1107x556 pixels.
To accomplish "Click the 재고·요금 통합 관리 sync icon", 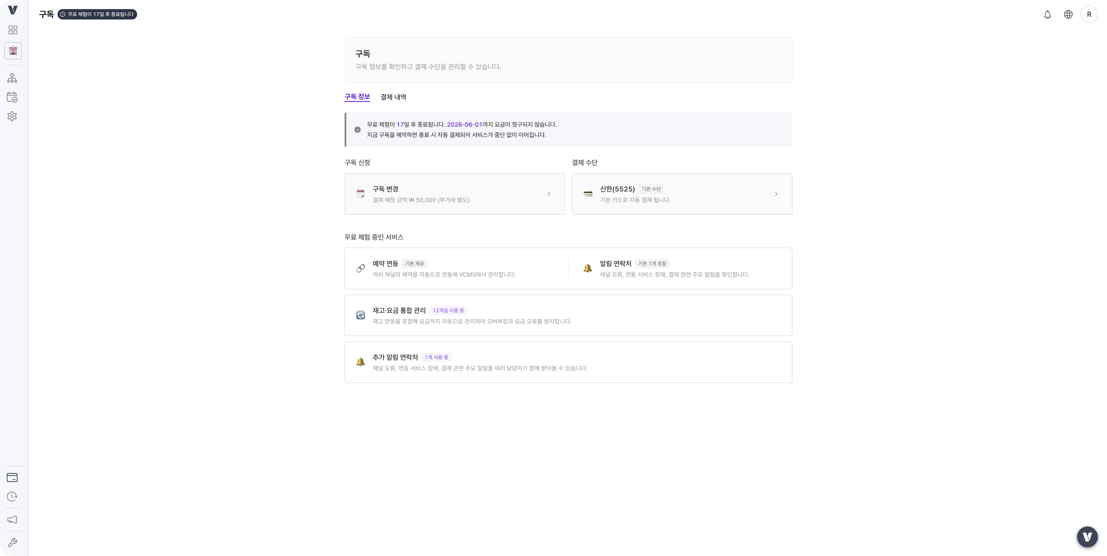I will [x=361, y=315].
